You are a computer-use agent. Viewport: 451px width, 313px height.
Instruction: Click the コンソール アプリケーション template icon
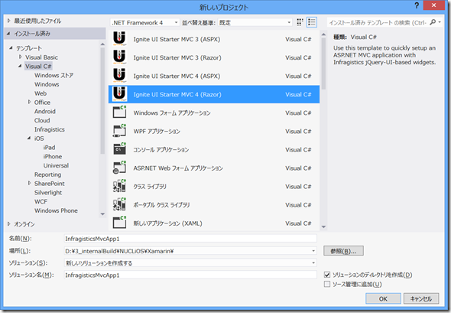119,149
